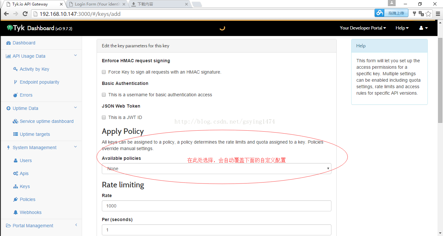The width and height of the screenshot is (443, 236).
Task: Go back using the browser back arrow
Action: click(6, 14)
